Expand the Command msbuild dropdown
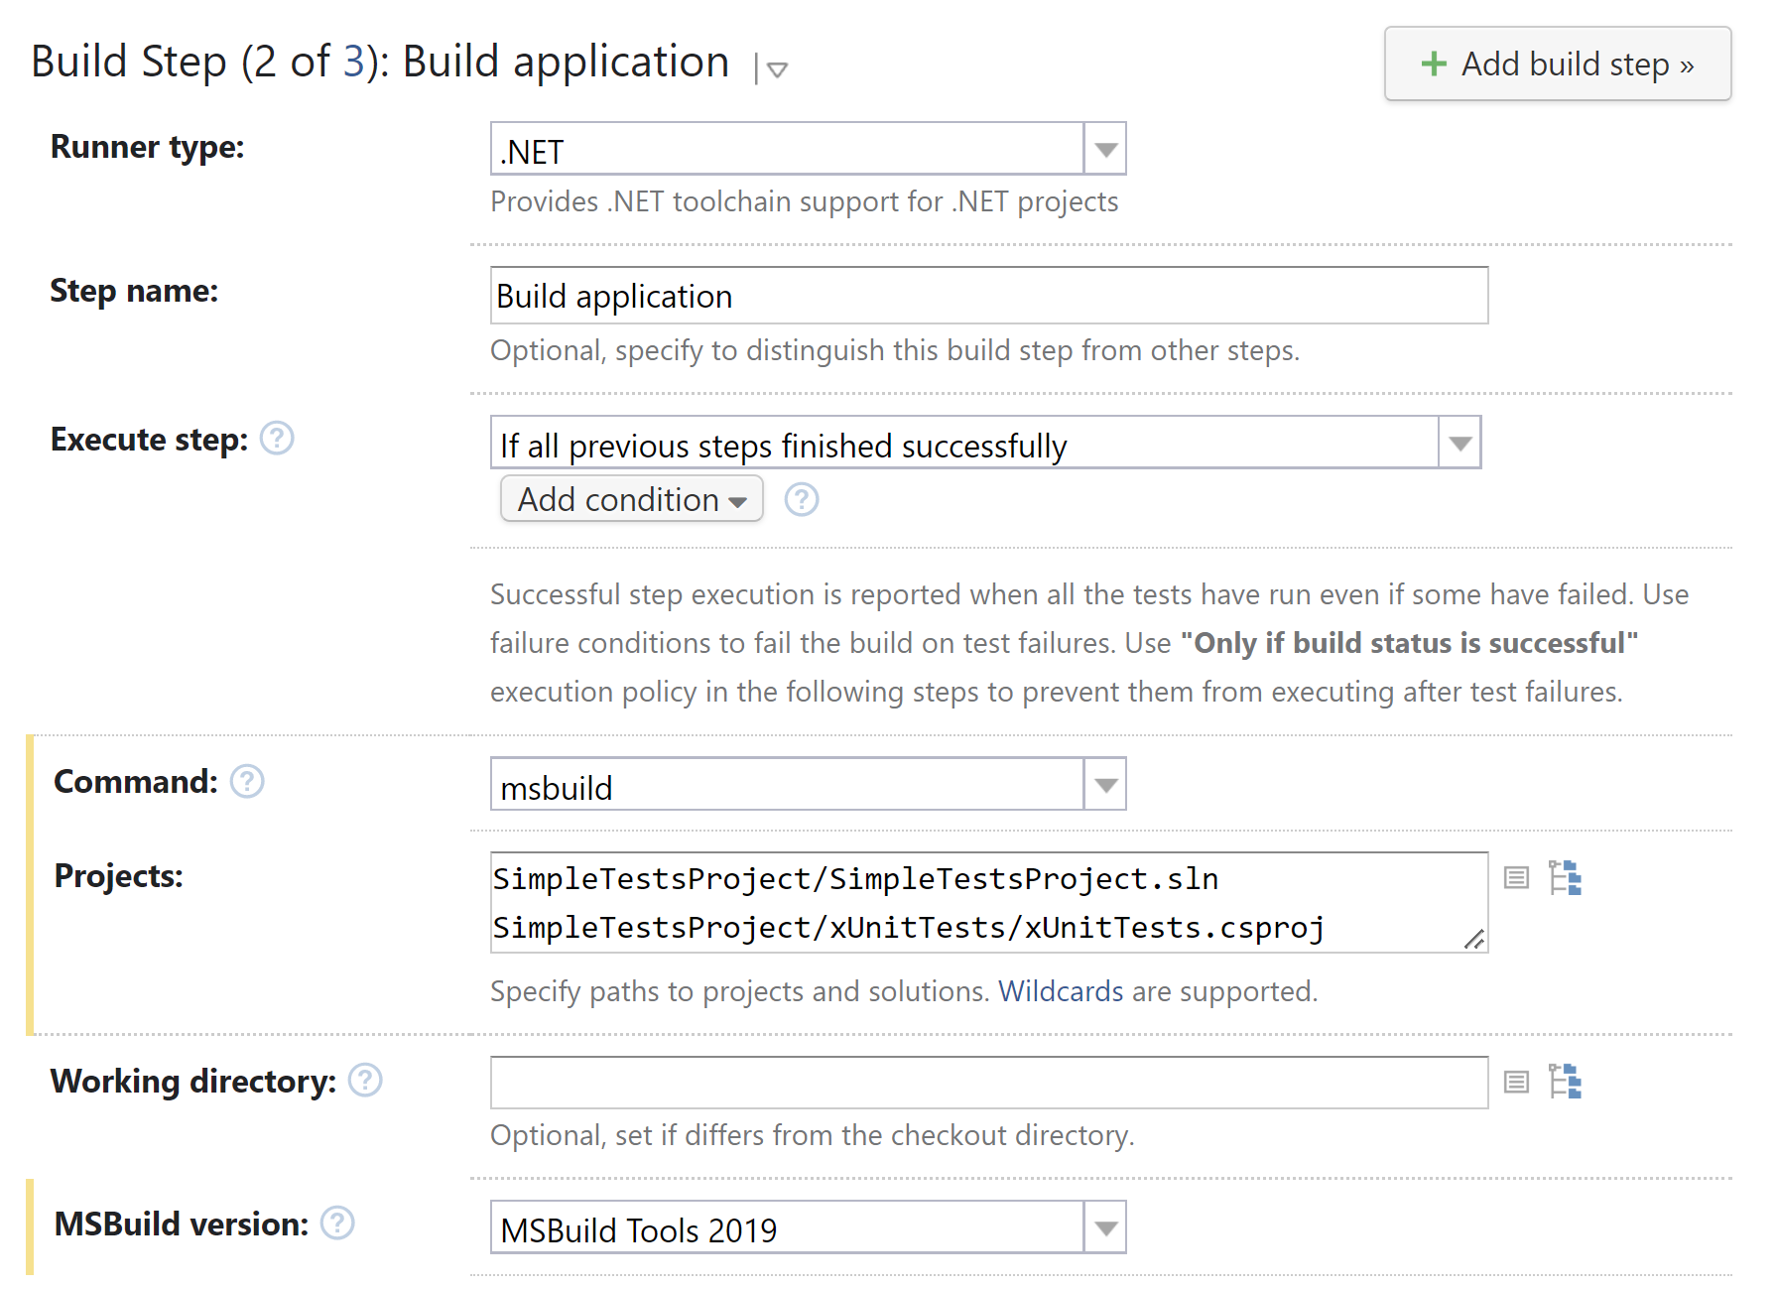1777x1289 pixels. [1104, 785]
